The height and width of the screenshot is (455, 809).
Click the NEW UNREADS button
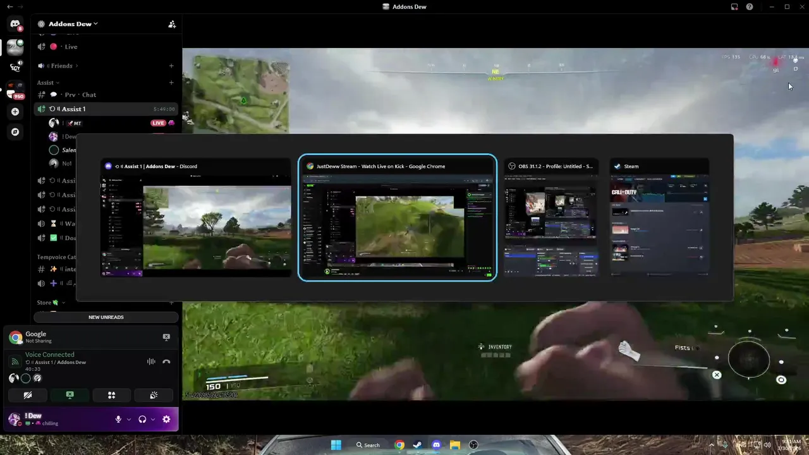coord(106,317)
